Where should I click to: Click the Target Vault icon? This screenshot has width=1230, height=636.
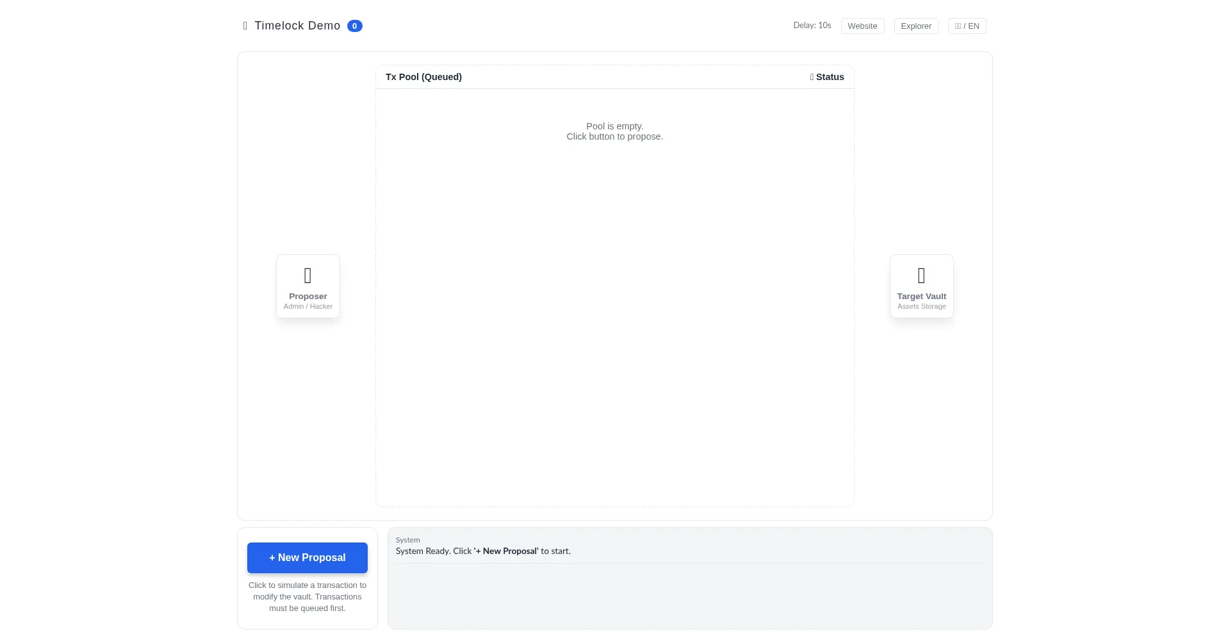(921, 275)
